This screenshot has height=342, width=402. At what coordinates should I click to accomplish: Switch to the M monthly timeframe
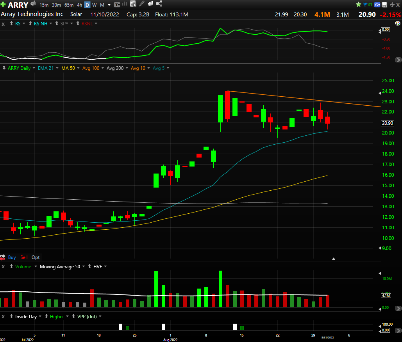pos(102,5)
